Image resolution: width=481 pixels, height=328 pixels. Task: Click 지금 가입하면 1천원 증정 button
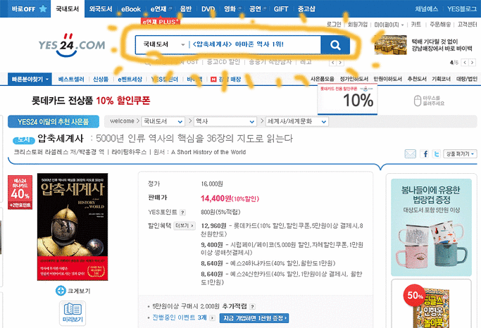(254, 318)
